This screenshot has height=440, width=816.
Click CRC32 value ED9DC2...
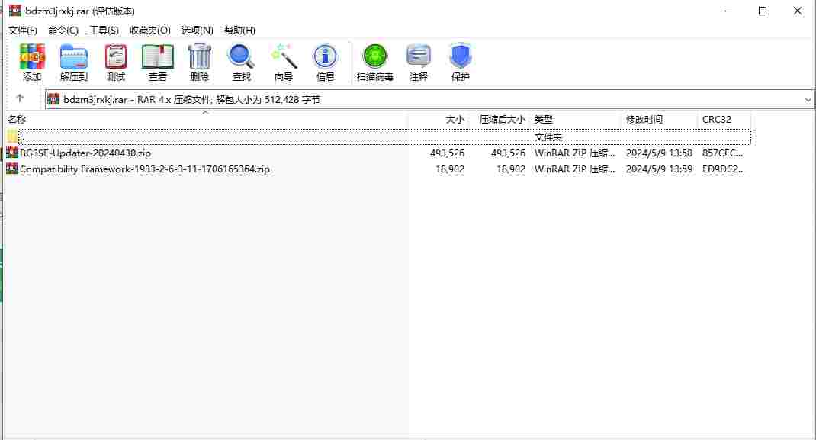724,169
